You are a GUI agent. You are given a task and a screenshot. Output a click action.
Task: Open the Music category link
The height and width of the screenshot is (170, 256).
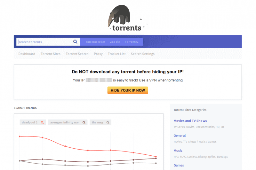(178, 151)
